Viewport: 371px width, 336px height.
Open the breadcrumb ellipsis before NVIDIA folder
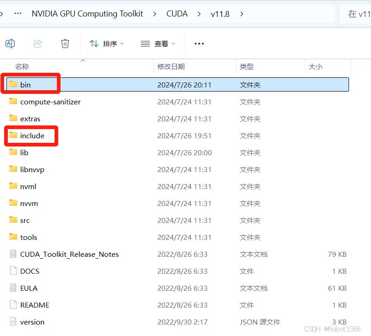click(x=17, y=13)
